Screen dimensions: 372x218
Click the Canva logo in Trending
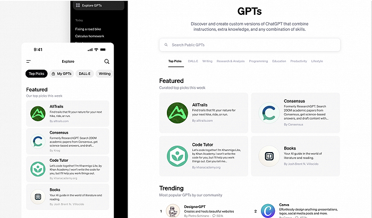(268, 211)
